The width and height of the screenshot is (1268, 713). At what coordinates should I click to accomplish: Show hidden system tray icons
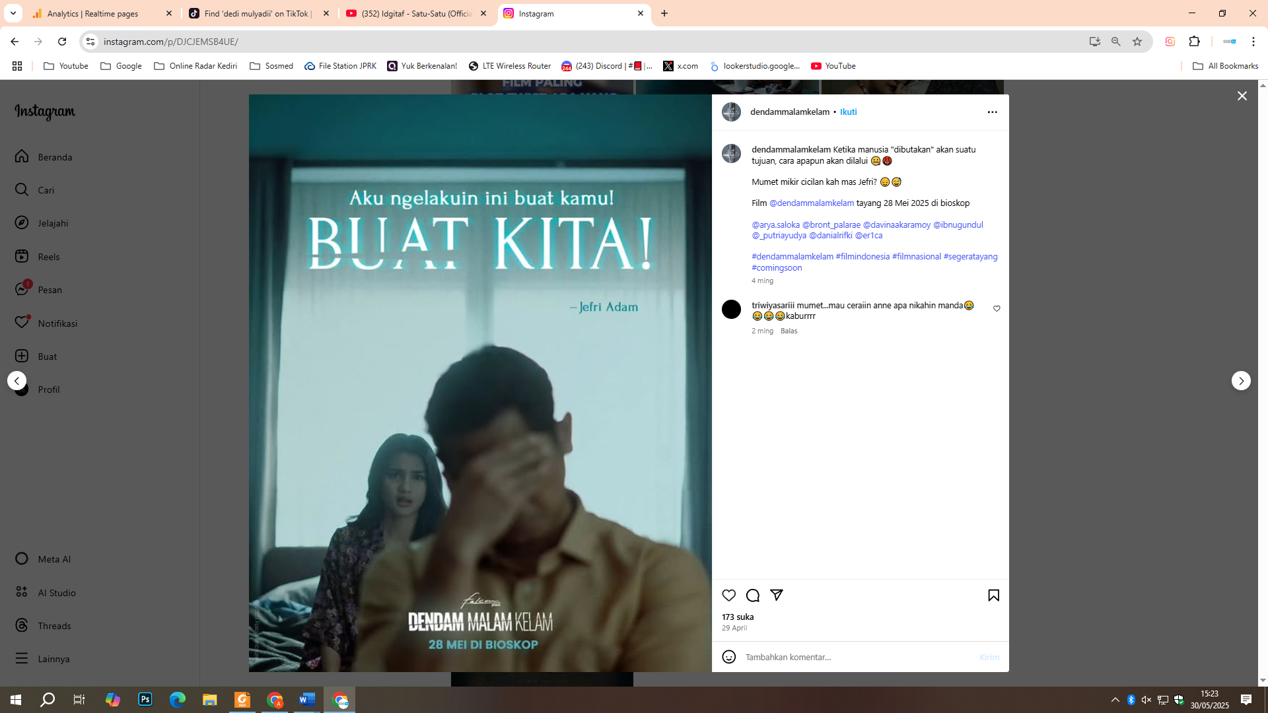1115,700
